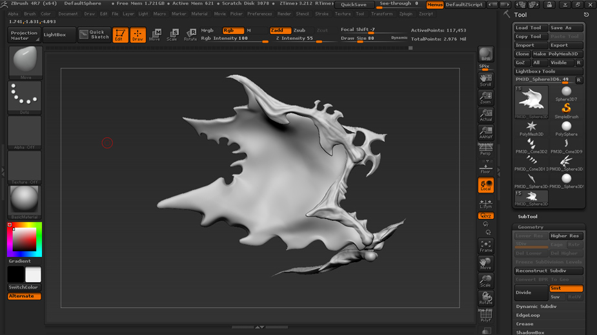Click the AAHalf view icon
Viewport: 597px width, 335px height.
pos(485,133)
